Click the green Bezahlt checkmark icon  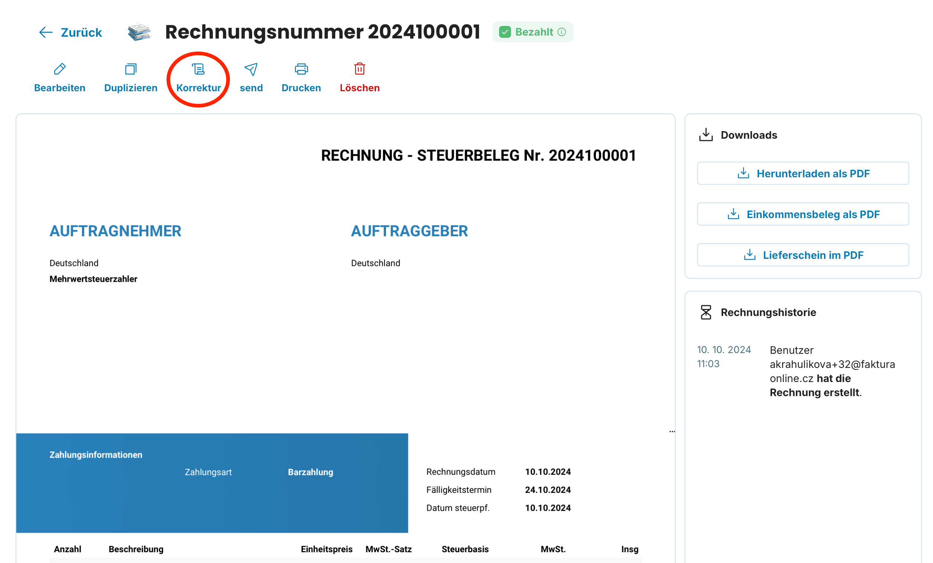click(505, 32)
